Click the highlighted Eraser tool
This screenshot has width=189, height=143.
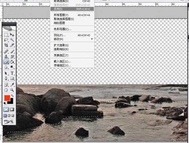[6, 62]
